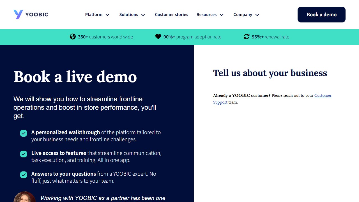Click the Book a demo button
The width and height of the screenshot is (359, 202).
pos(321,15)
